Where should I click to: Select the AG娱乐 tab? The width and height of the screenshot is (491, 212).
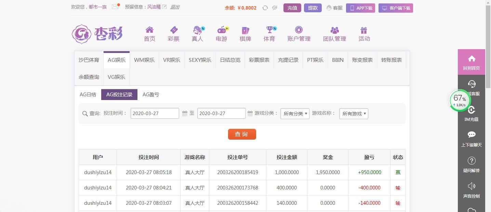[117, 60]
